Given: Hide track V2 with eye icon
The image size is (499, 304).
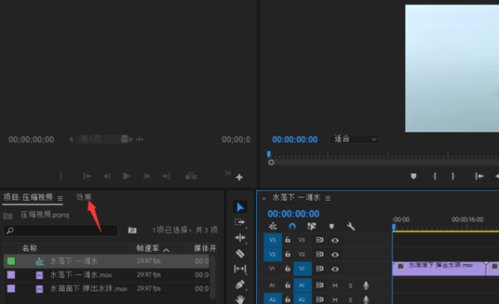Looking at the screenshot, I should coord(335,255).
